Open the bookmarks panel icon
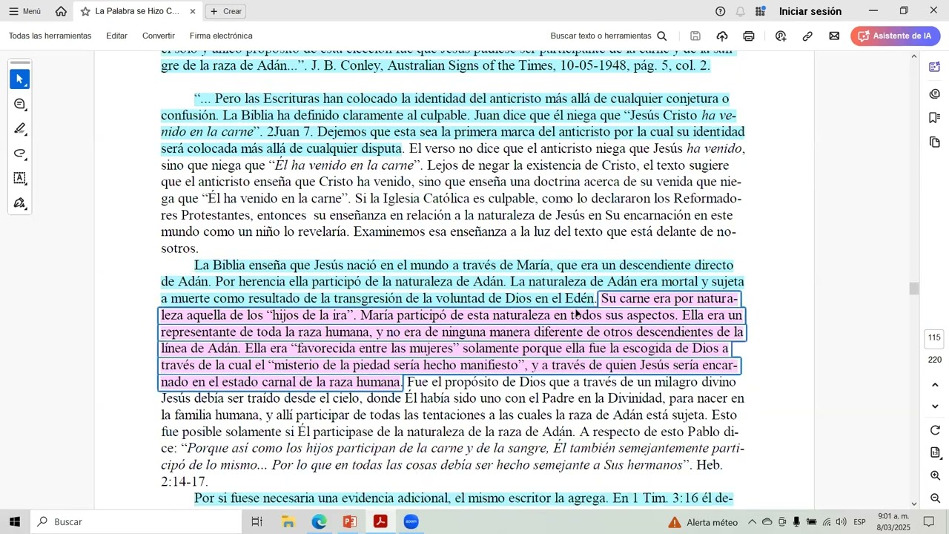Image resolution: width=949 pixels, height=534 pixels. tap(934, 118)
